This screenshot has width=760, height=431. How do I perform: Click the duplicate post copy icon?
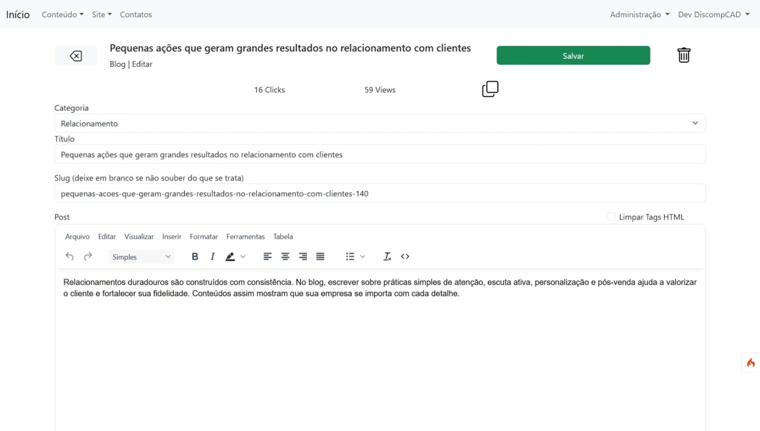tap(490, 89)
